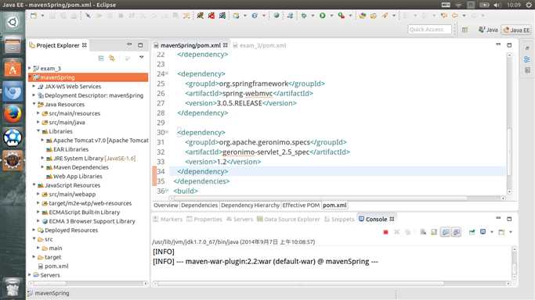Toggle Link with Editor in Project Explorer

click(112, 59)
